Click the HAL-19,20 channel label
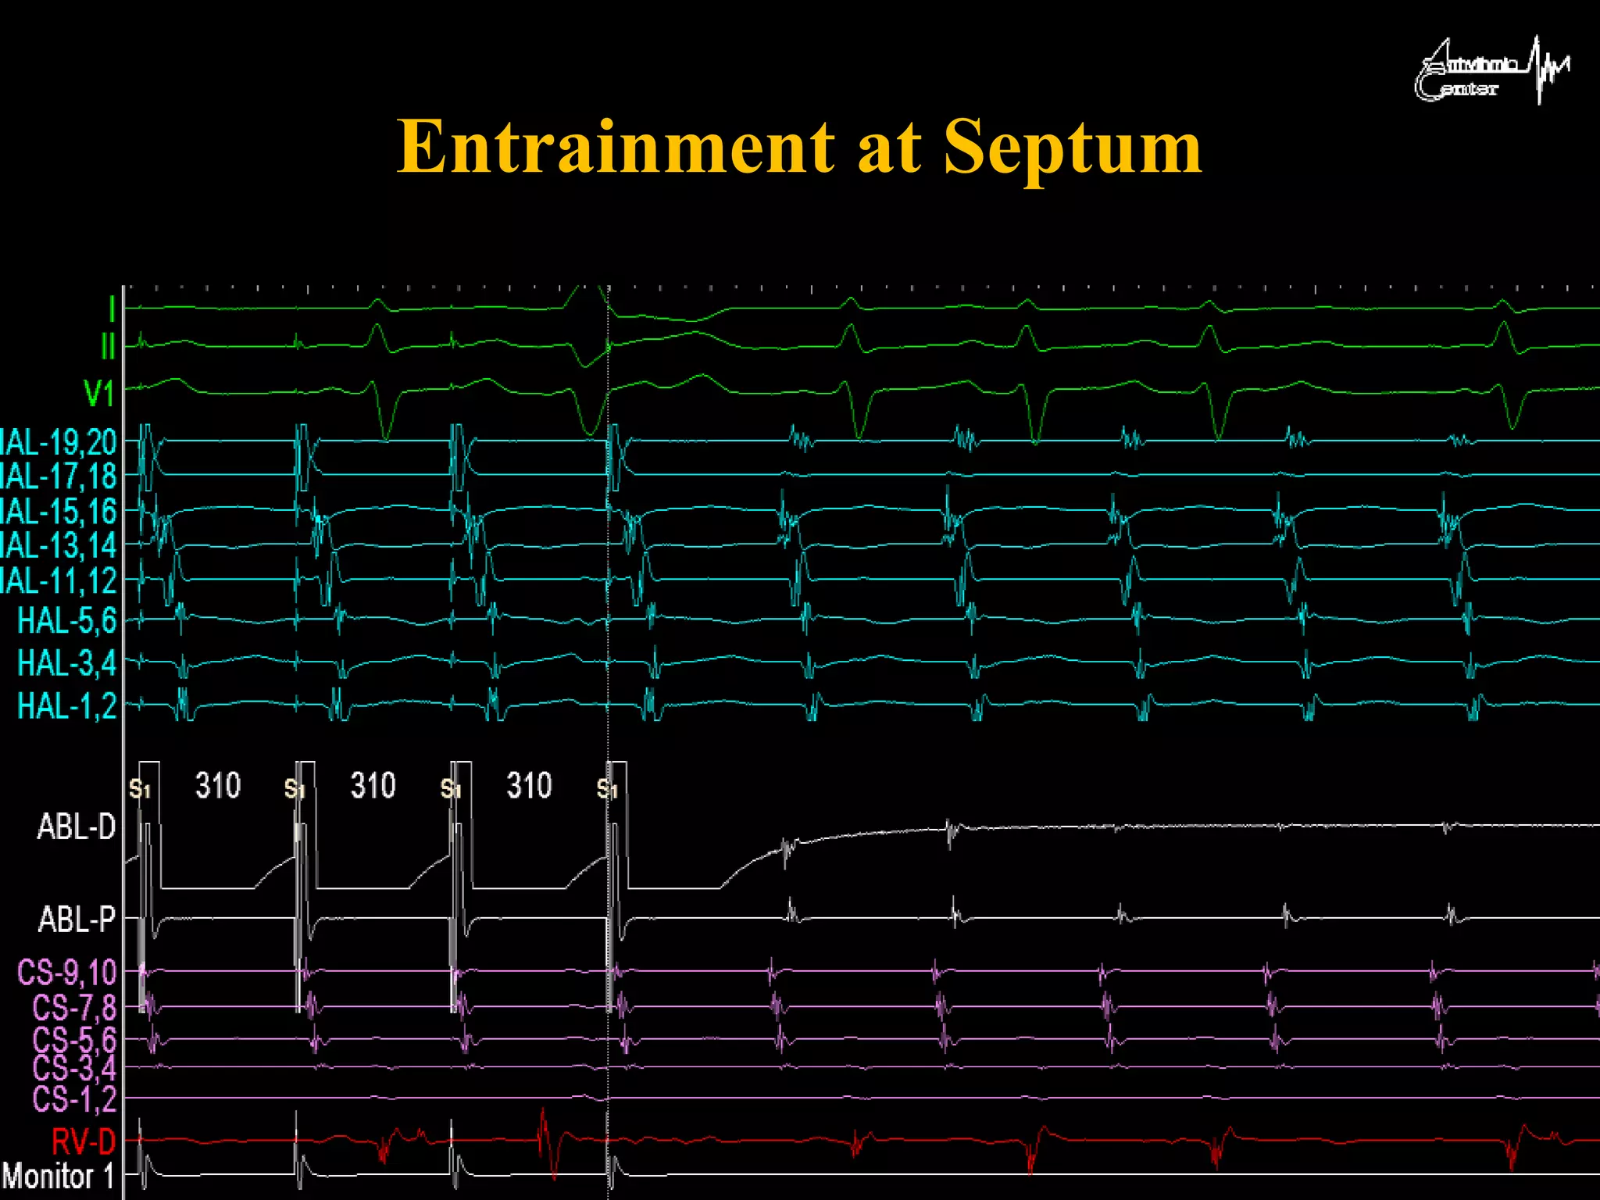The width and height of the screenshot is (1600, 1200). coord(58,443)
